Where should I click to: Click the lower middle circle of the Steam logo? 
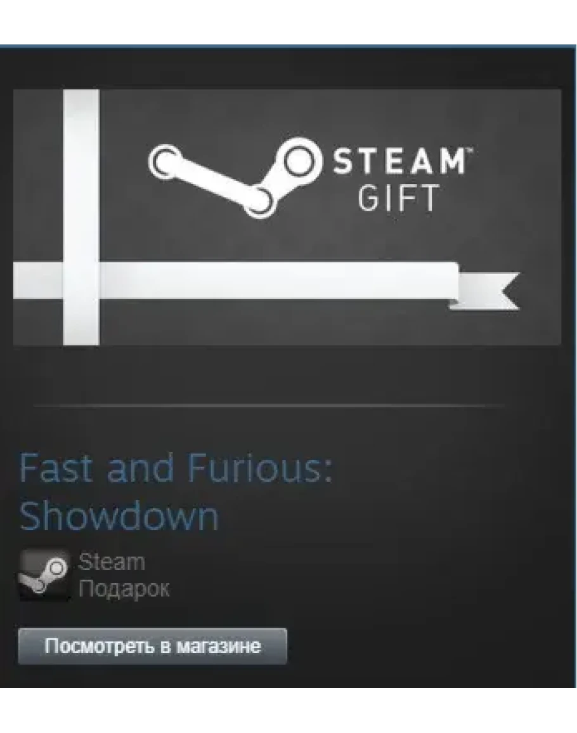tap(258, 201)
